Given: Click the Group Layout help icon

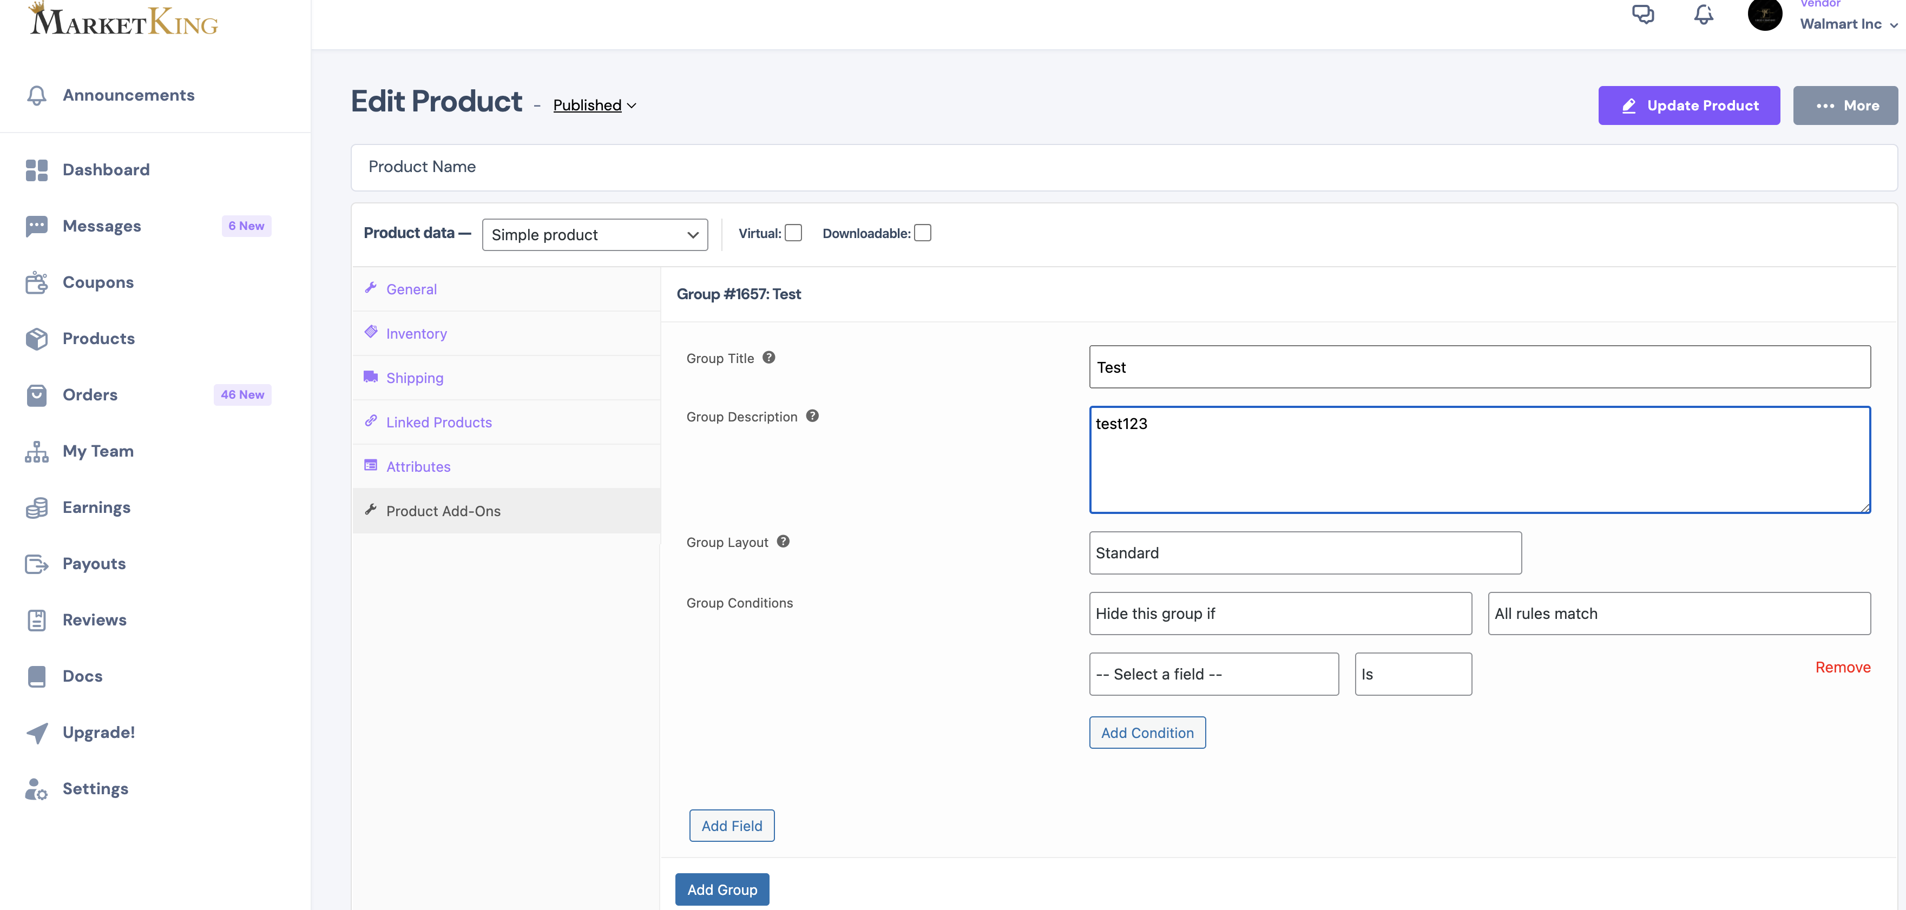Looking at the screenshot, I should point(783,542).
